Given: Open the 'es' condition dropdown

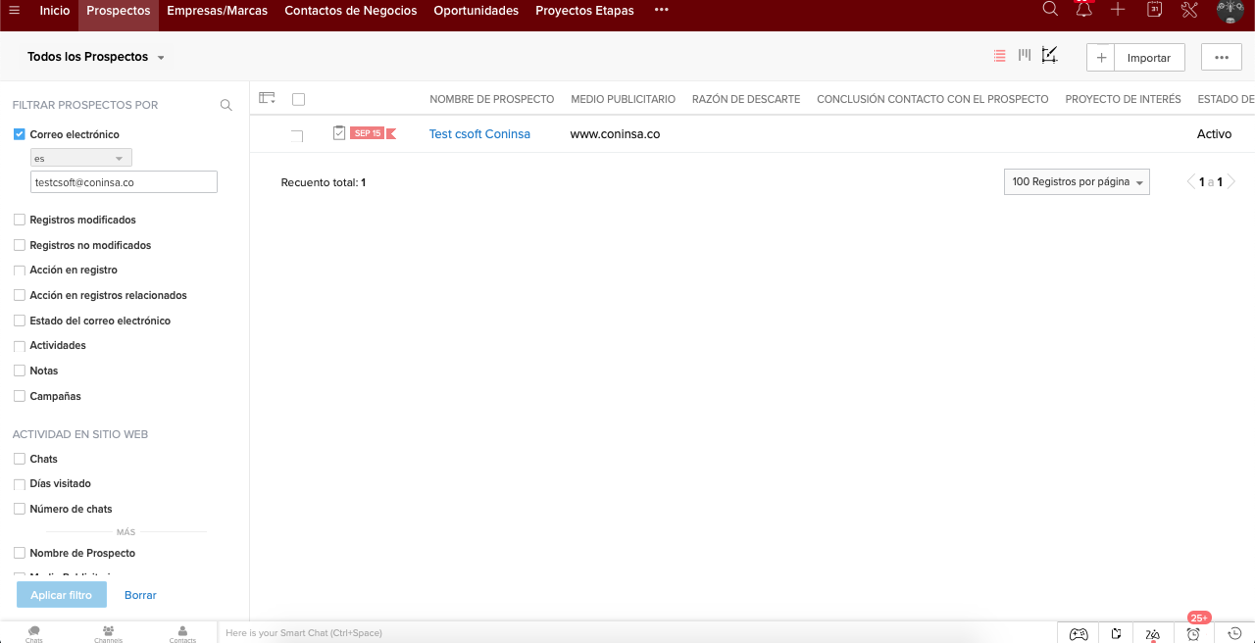Looking at the screenshot, I should tap(80, 158).
